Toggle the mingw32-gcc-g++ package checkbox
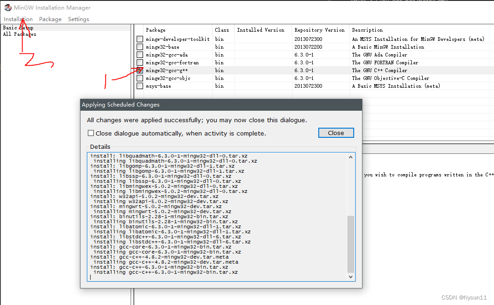This screenshot has width=494, height=305. [x=140, y=70]
